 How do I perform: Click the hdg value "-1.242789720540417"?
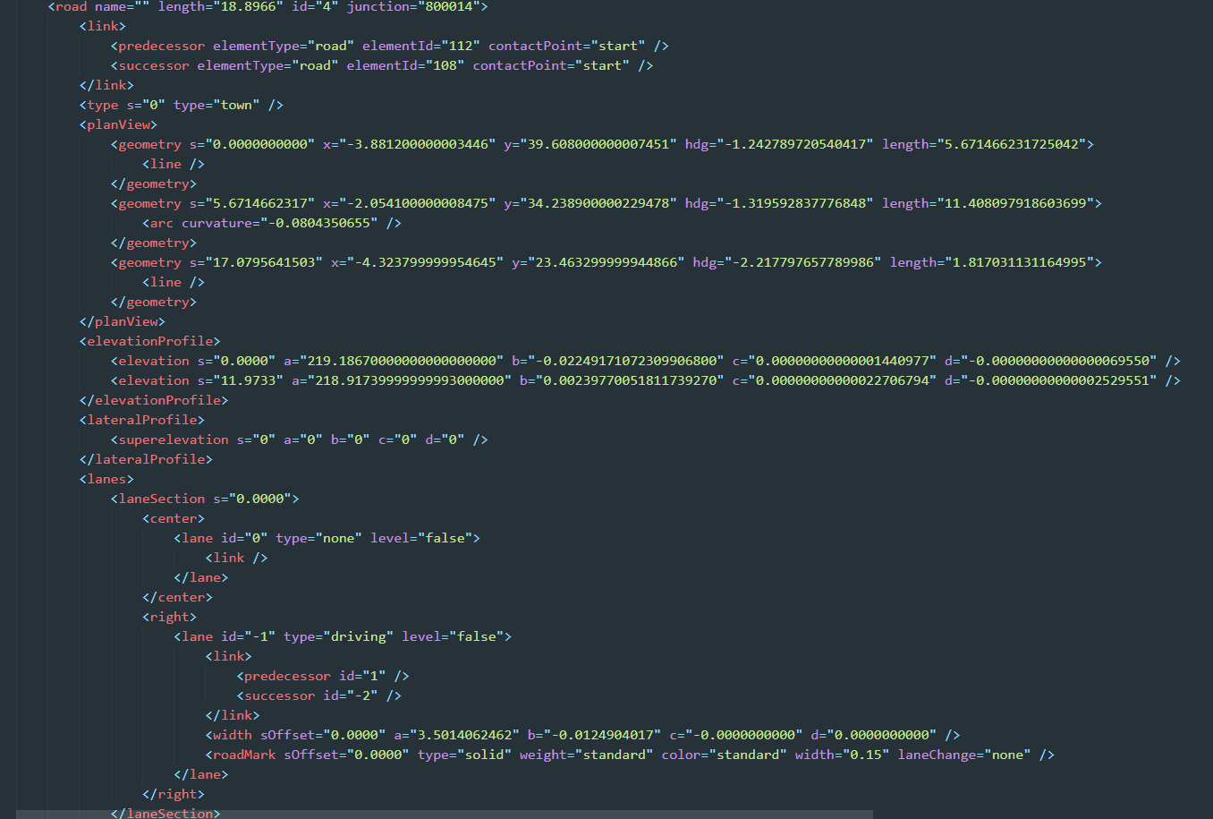795,144
